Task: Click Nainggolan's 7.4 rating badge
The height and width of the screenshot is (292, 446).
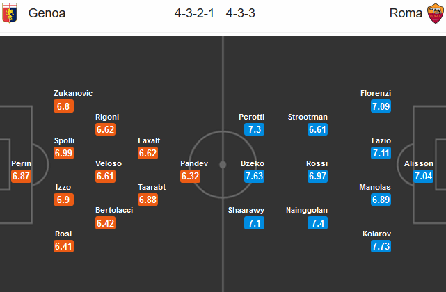Action: pyautogui.click(x=317, y=223)
